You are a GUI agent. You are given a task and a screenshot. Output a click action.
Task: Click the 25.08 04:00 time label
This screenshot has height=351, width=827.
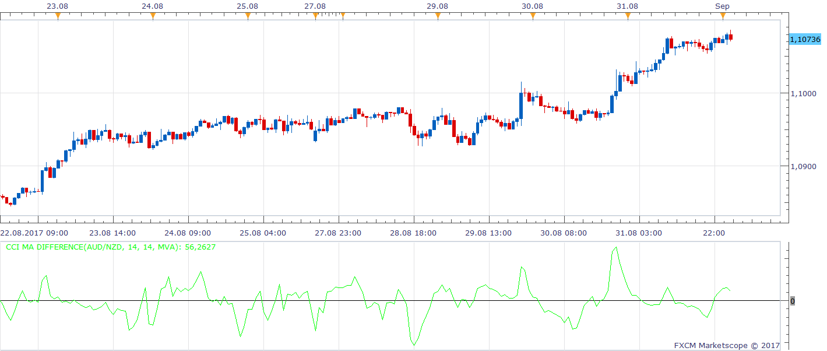pos(264,233)
